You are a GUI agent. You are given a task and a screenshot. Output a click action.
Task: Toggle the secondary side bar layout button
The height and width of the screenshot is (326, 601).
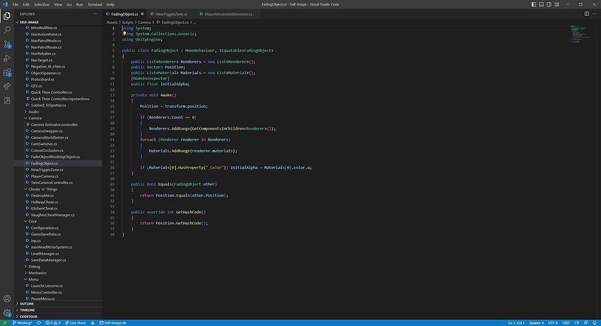pos(549,4)
